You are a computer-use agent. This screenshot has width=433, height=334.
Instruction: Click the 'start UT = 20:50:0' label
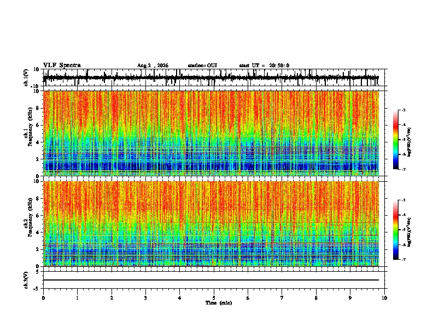pos(264,65)
